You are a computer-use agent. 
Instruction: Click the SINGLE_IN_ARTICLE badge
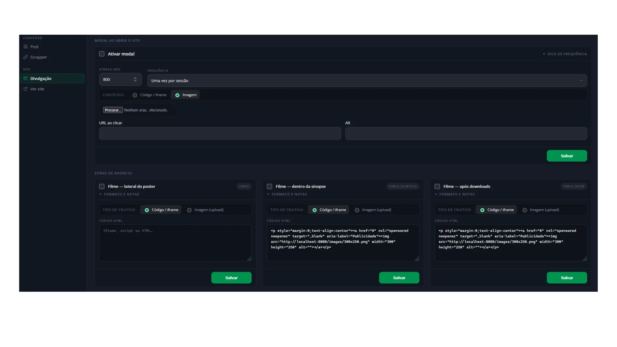click(x=403, y=186)
